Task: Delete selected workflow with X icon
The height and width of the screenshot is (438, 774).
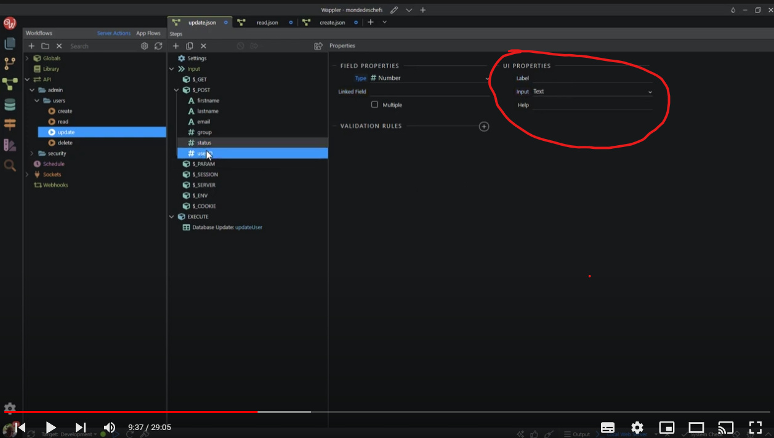Action: 59,46
